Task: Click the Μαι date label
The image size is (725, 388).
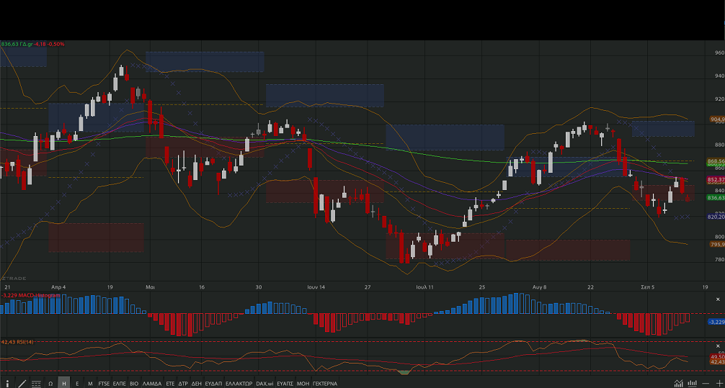Action: click(x=150, y=287)
